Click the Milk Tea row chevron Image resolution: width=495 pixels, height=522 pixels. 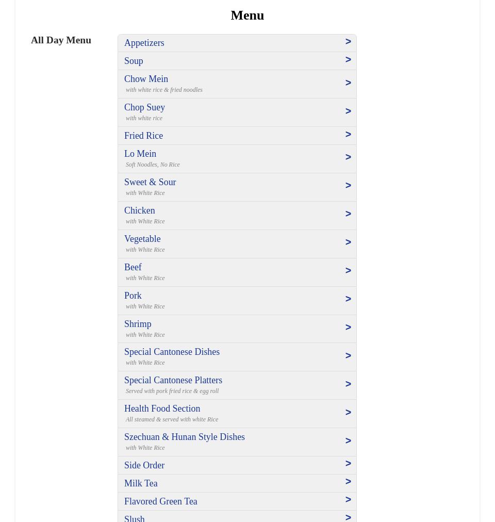click(348, 482)
